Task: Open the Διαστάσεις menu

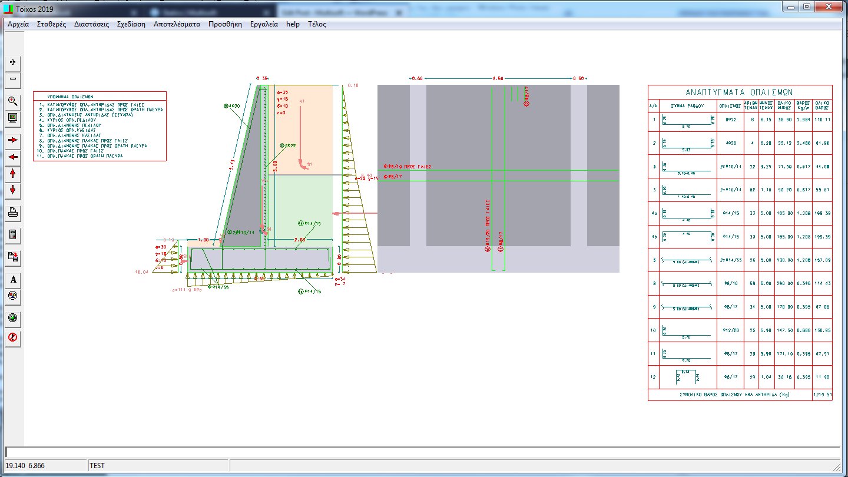Action: 91,24
